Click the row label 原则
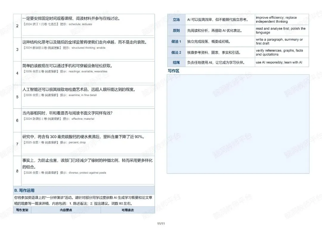 click(x=176, y=31)
